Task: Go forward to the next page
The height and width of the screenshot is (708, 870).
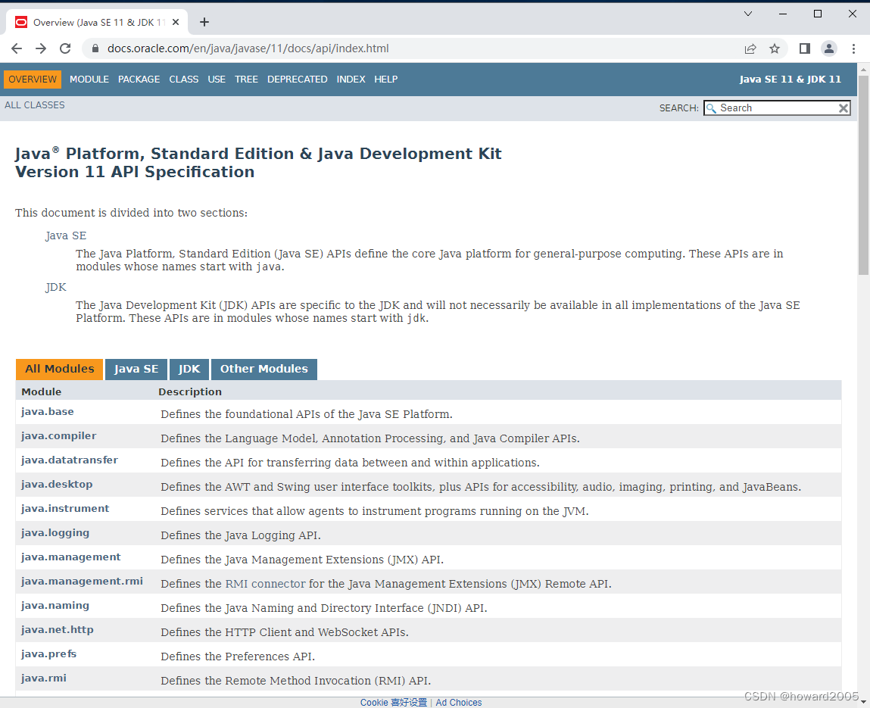Action: [41, 48]
